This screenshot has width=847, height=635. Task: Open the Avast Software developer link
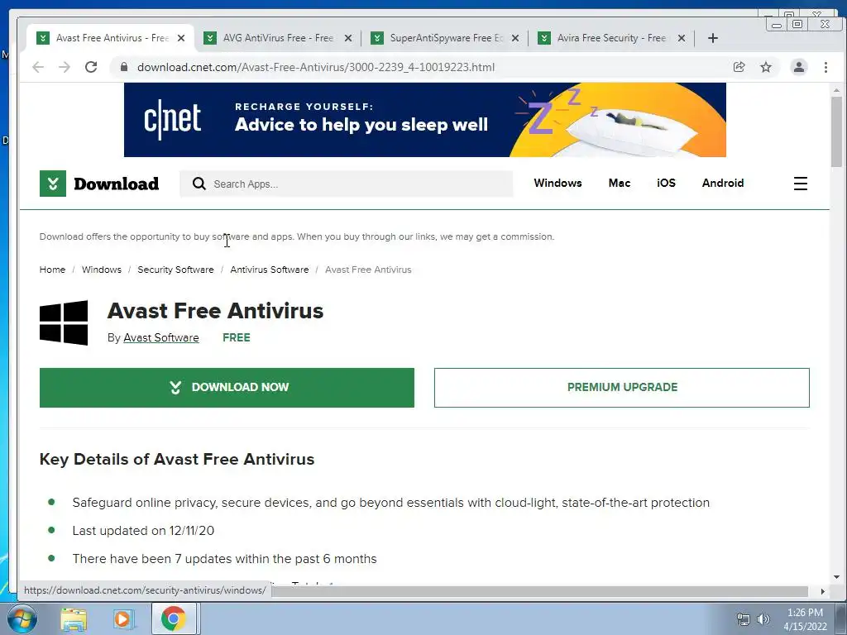[161, 337]
